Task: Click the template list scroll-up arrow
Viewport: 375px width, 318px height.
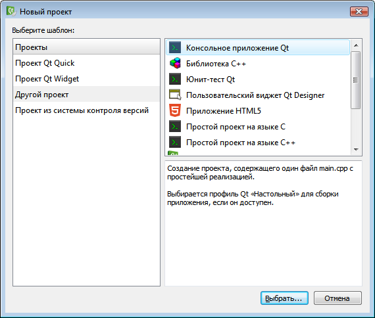Action: [356, 45]
